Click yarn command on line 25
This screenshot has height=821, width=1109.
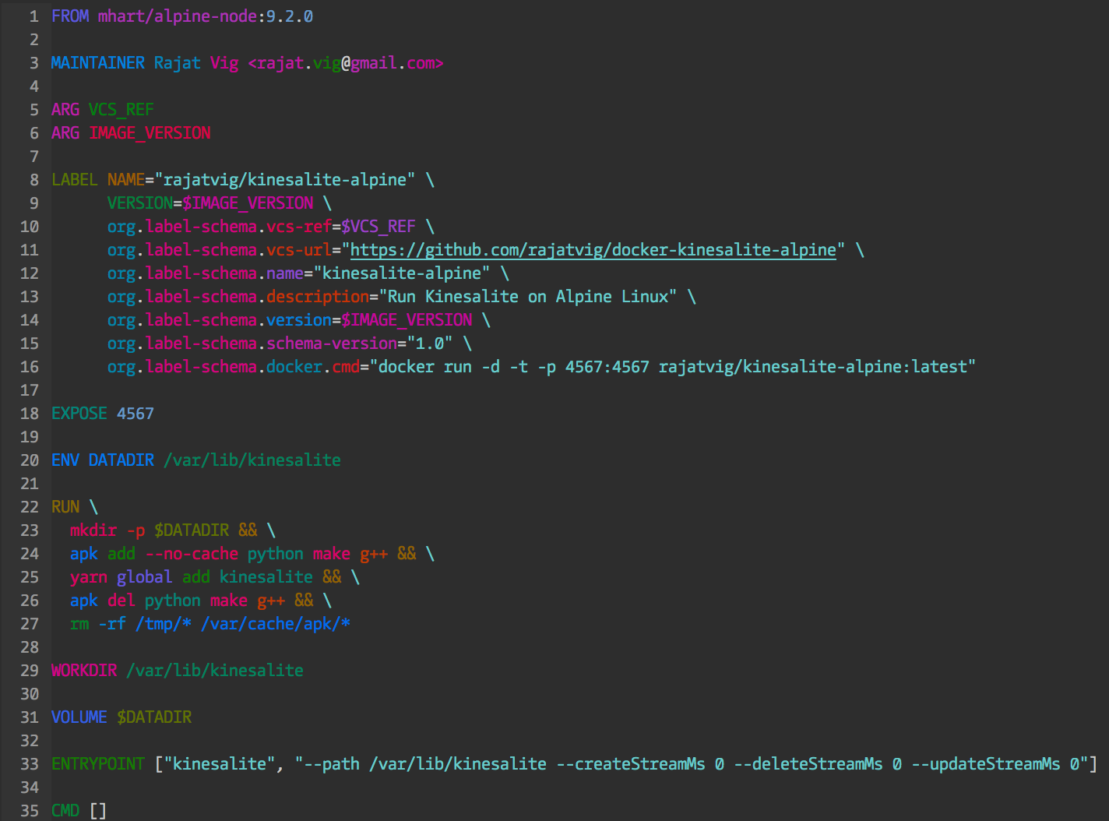[89, 577]
